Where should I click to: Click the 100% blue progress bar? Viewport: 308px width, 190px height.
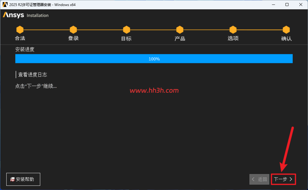click(x=154, y=59)
